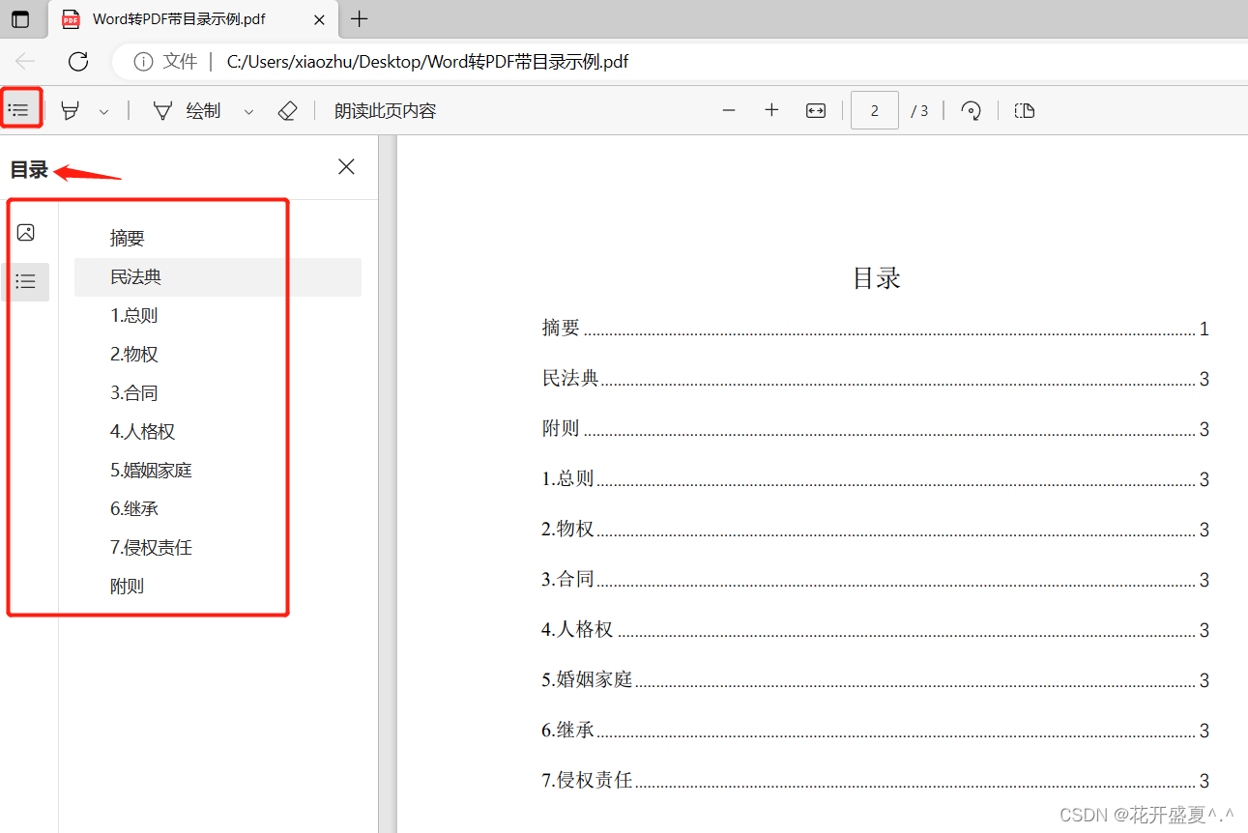Click 5.婚姻家庭 entry in the document's table of contents
The height and width of the screenshot is (833, 1248).
[875, 680]
